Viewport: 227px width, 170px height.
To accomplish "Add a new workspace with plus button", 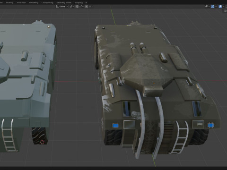I will [86, 2].
